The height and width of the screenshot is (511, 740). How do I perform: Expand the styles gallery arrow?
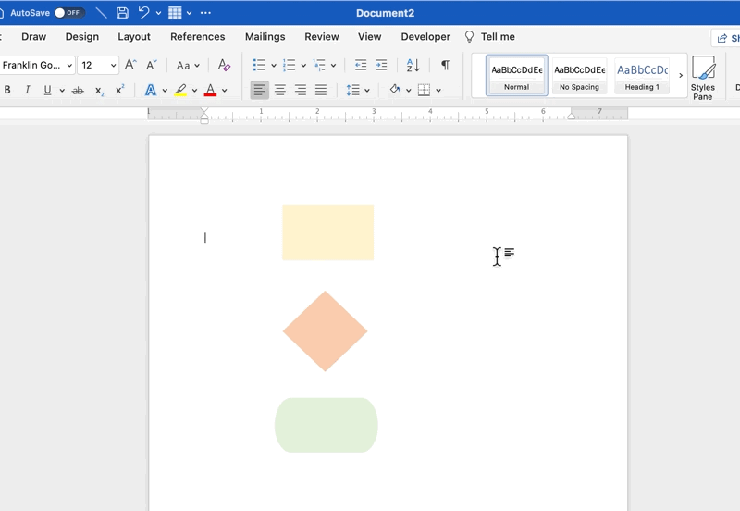[681, 76]
